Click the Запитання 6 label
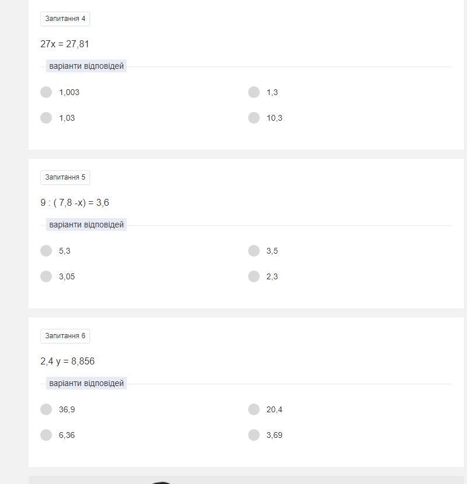The image size is (467, 484). click(65, 336)
